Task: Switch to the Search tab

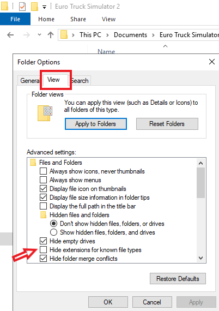Action: 80,81
